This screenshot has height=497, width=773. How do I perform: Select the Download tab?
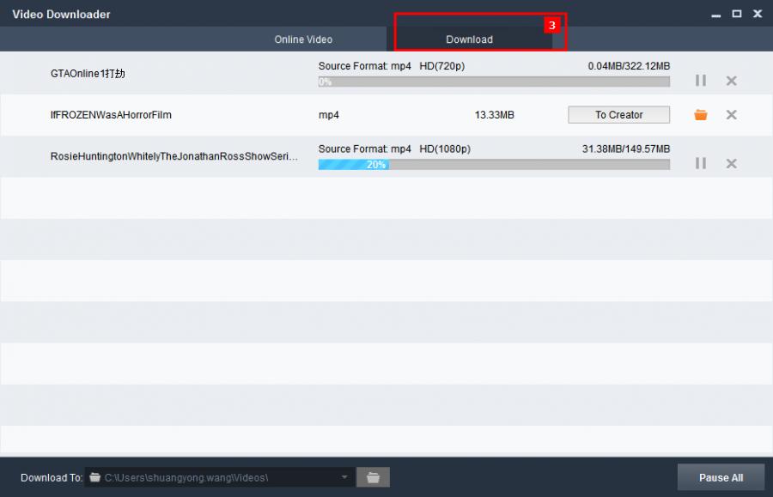click(469, 39)
